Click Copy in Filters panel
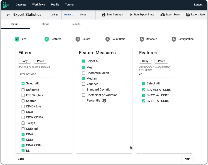This screenshot has height=165, width=208. click(25, 61)
